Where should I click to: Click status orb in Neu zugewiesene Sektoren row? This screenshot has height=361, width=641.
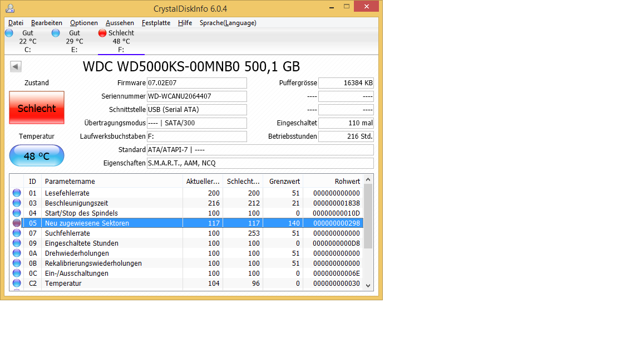[x=17, y=223]
